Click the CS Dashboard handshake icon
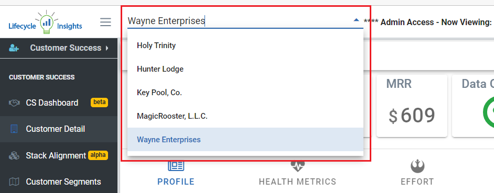This screenshot has width=494, height=193. pyautogui.click(x=14, y=103)
